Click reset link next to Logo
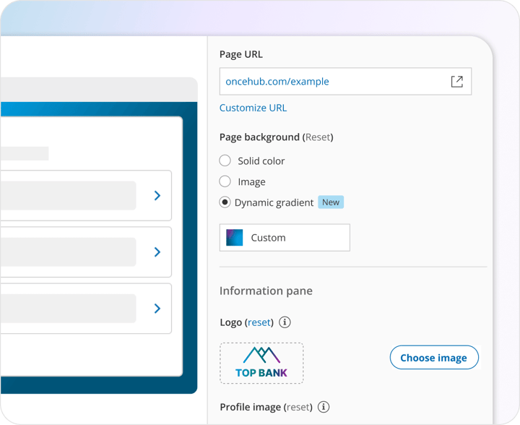 pyautogui.click(x=259, y=322)
